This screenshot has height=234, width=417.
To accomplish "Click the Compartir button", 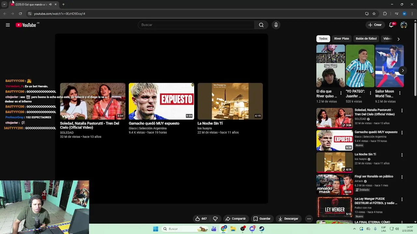I will pyautogui.click(x=236, y=219).
